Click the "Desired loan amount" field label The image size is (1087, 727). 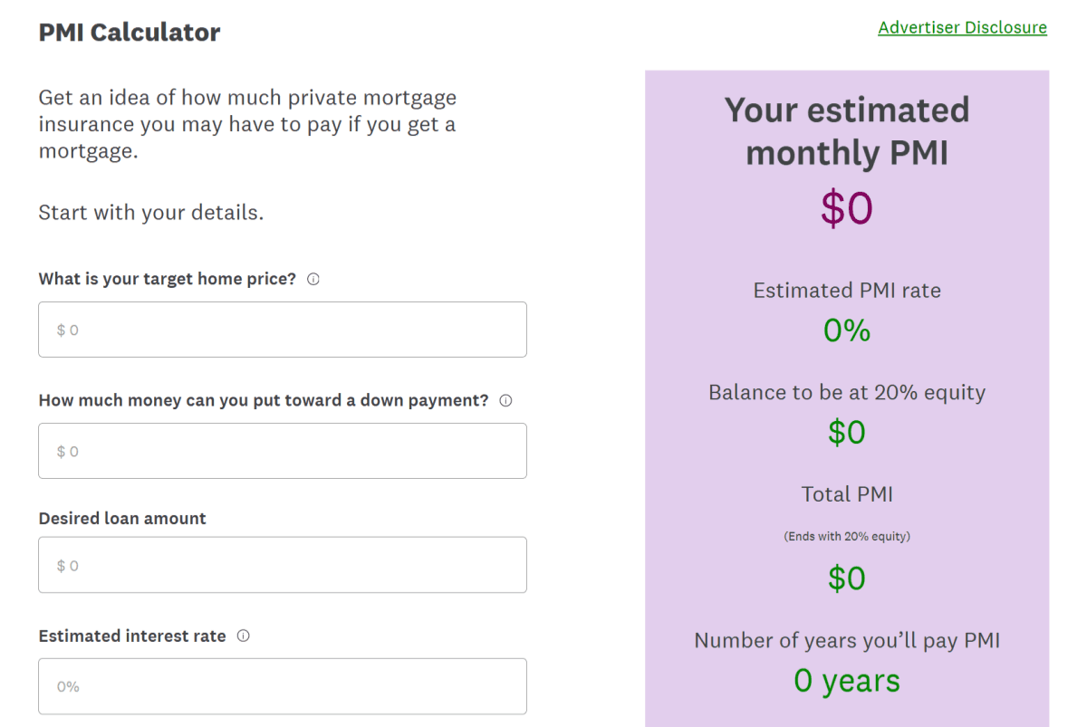coord(122,519)
